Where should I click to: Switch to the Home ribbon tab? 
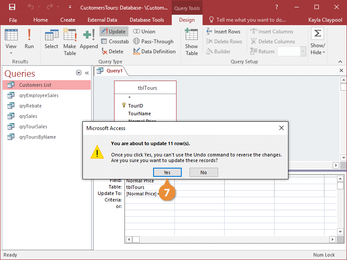pos(40,20)
